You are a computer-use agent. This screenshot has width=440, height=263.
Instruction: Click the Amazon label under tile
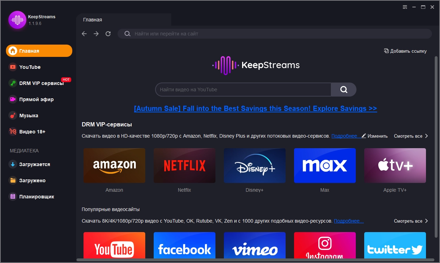click(114, 190)
